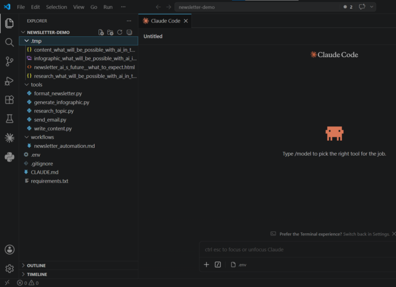Screen dimensions: 396x287
Task: Open the File menu
Action: [x=21, y=7]
